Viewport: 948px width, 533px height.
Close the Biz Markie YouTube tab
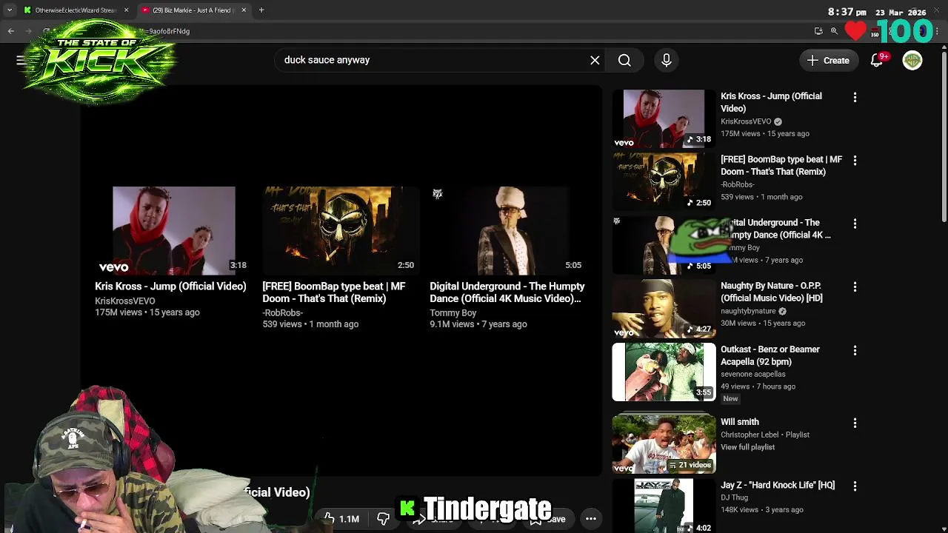pos(244,10)
